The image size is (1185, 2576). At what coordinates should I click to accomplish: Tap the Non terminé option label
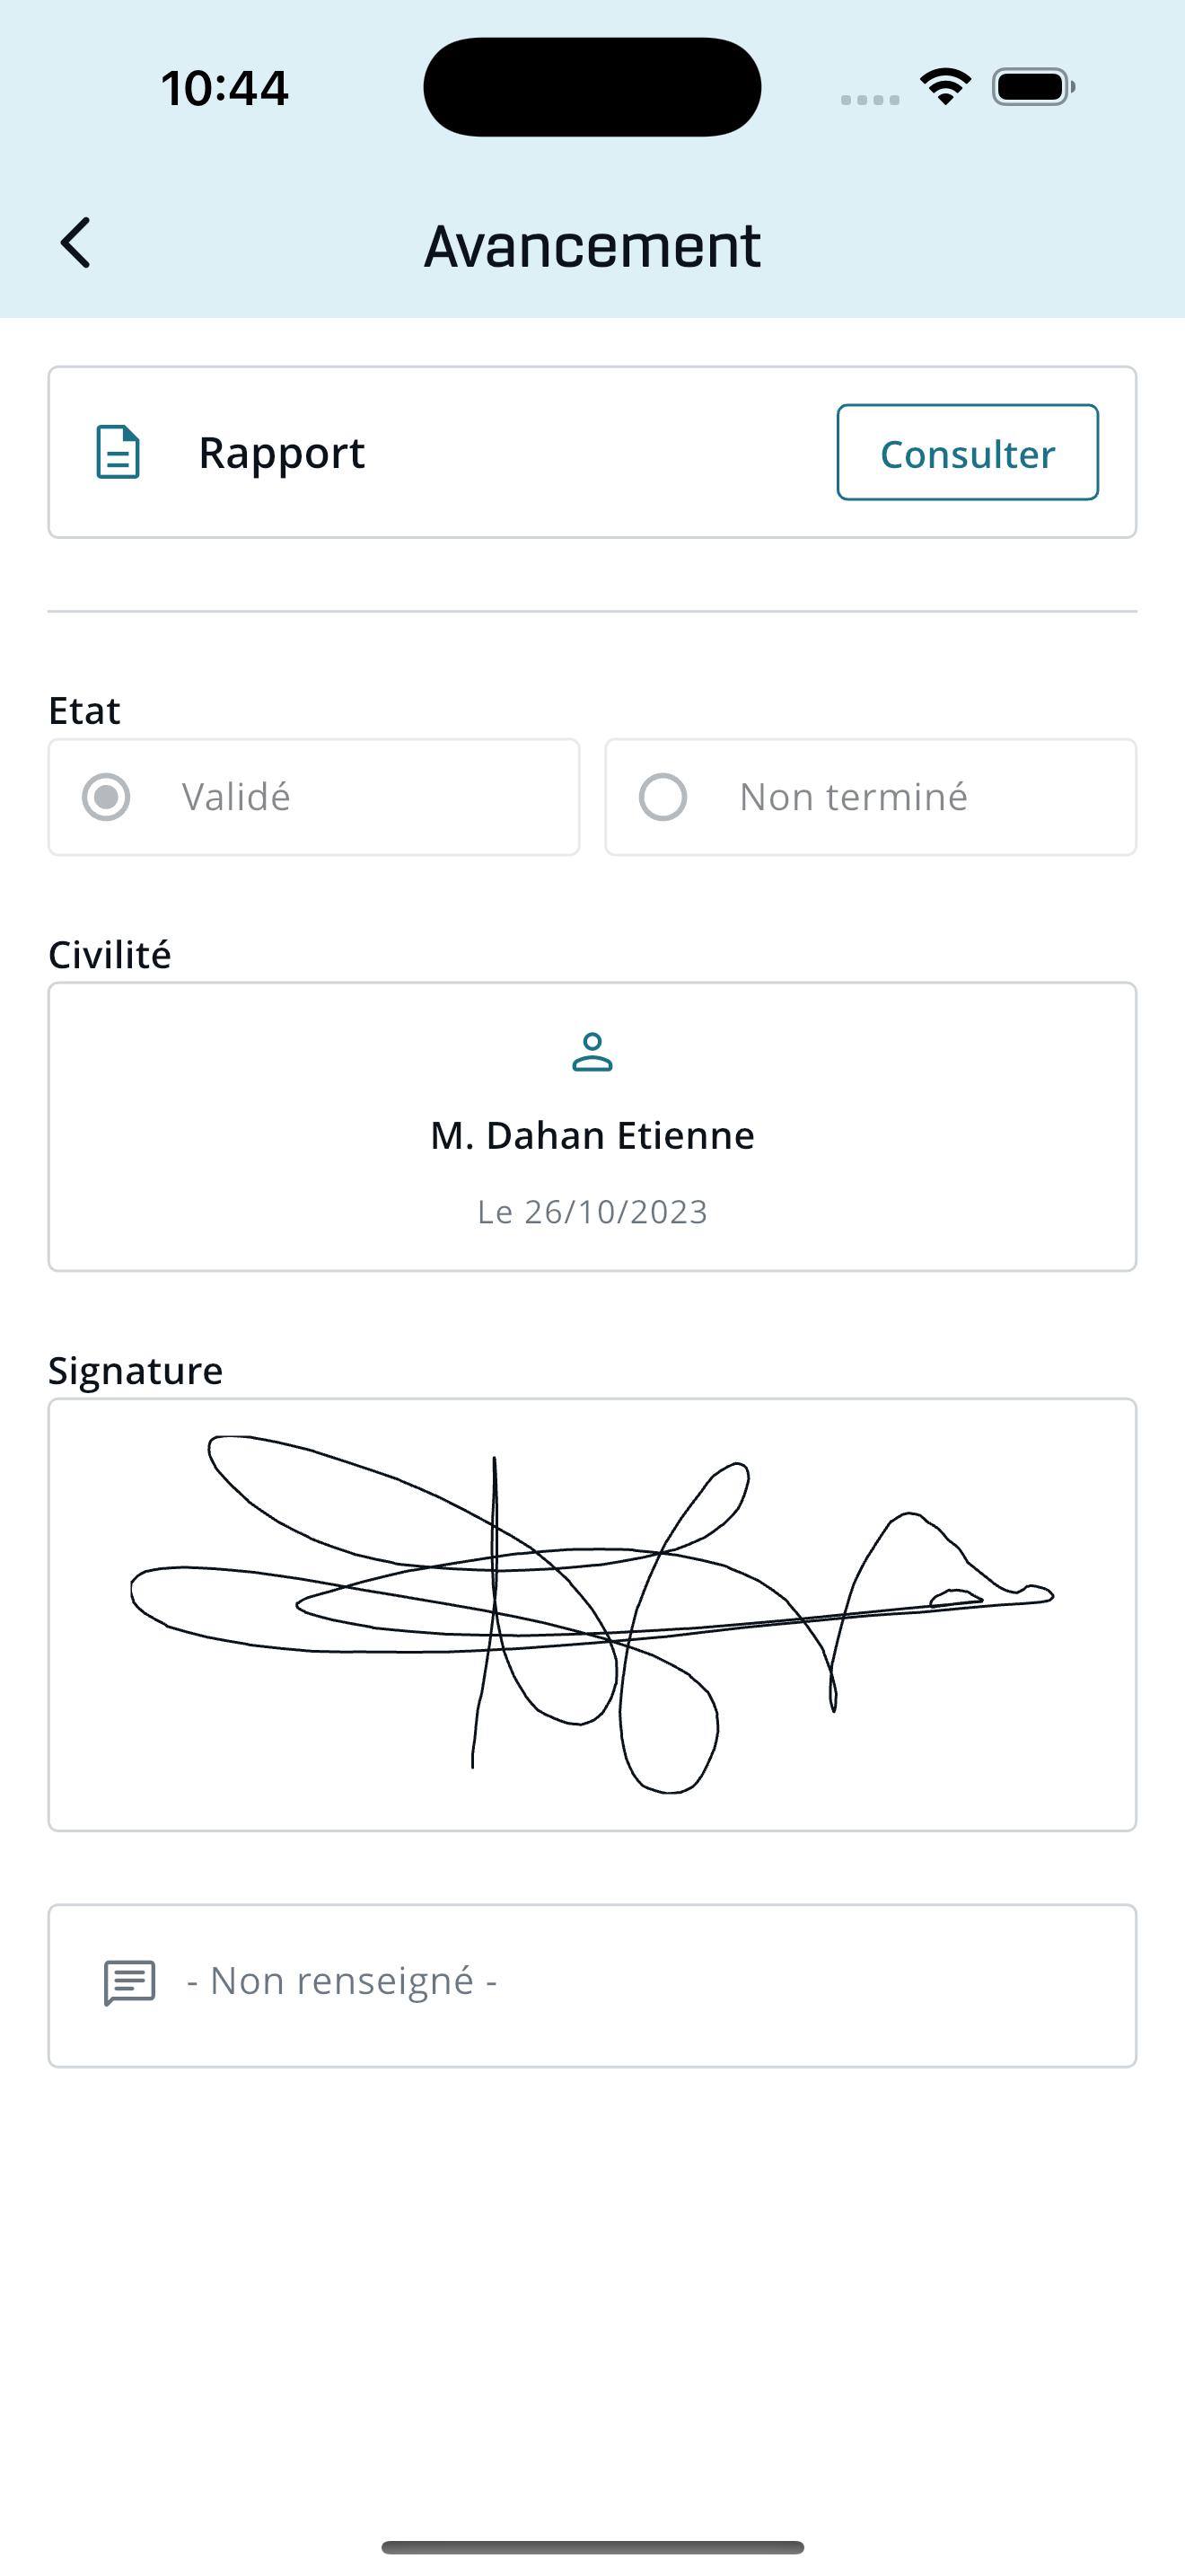pyautogui.click(x=853, y=797)
